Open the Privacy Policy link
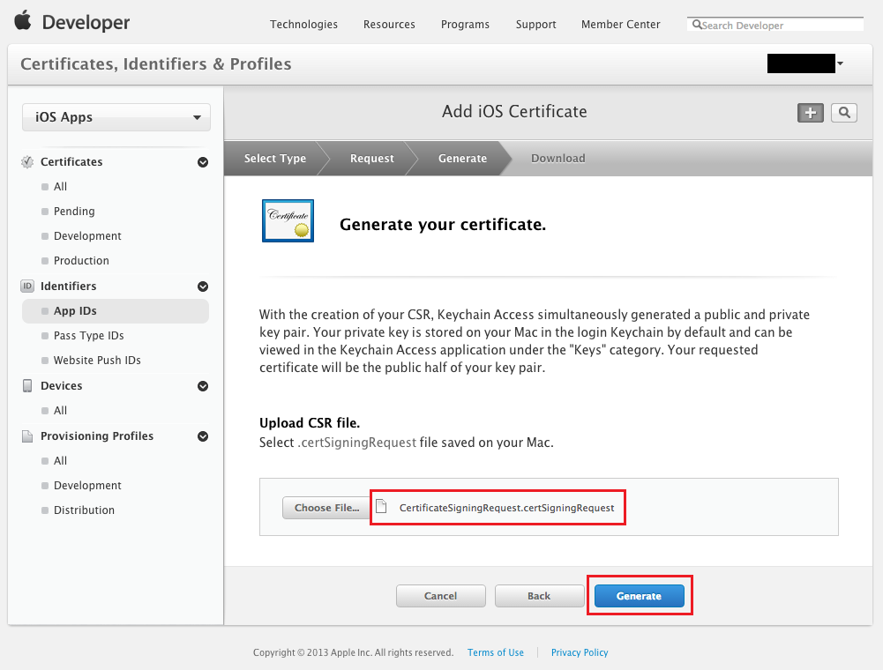Image resolution: width=883 pixels, height=670 pixels. click(x=580, y=652)
